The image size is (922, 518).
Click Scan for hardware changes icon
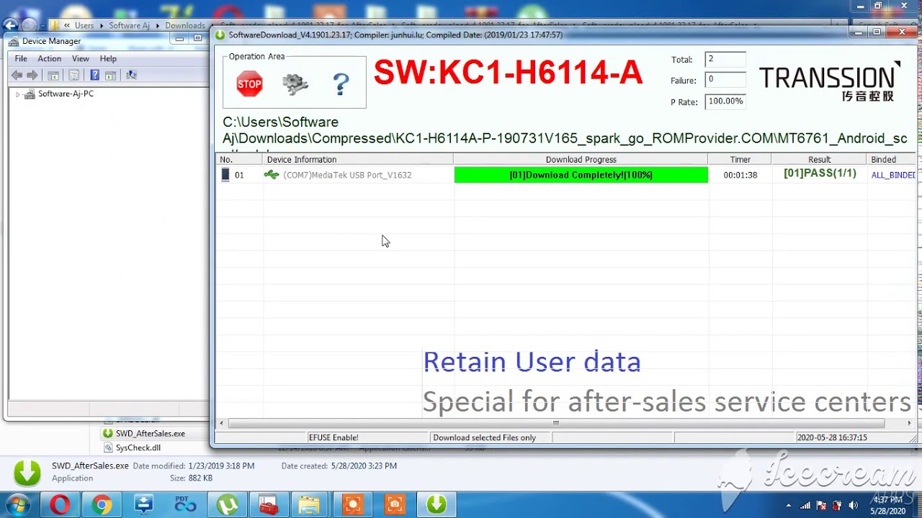(131, 75)
